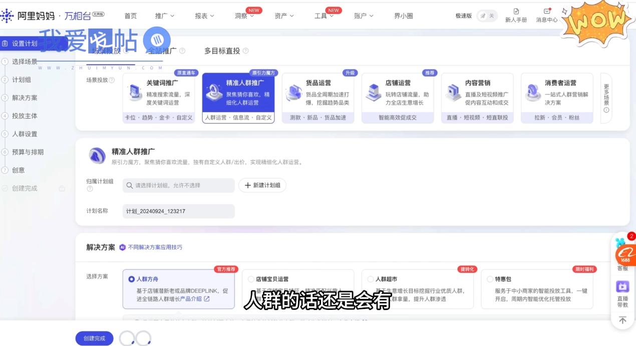Expand the 账户 dropdown menu
This screenshot has width=636, height=346.
click(x=364, y=16)
